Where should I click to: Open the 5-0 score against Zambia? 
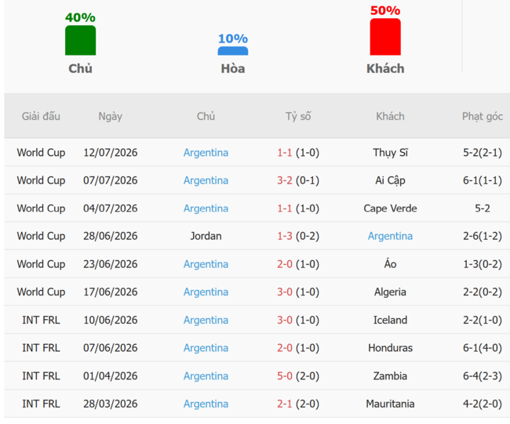point(285,376)
